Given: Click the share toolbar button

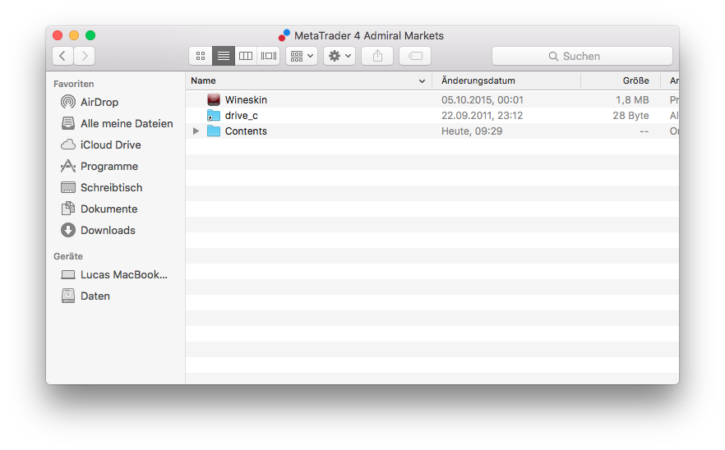Looking at the screenshot, I should coord(377,56).
